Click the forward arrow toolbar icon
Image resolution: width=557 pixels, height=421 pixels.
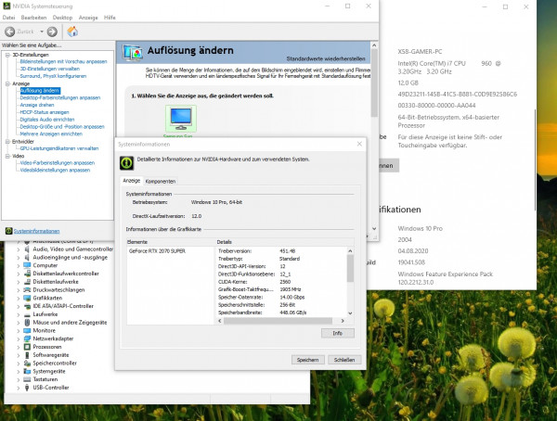[x=52, y=32]
